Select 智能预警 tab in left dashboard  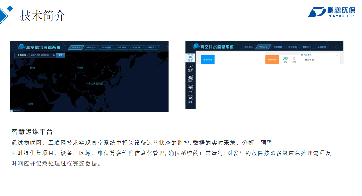click(x=106, y=47)
